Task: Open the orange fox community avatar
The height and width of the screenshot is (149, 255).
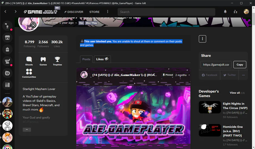Action: click(x=7, y=138)
